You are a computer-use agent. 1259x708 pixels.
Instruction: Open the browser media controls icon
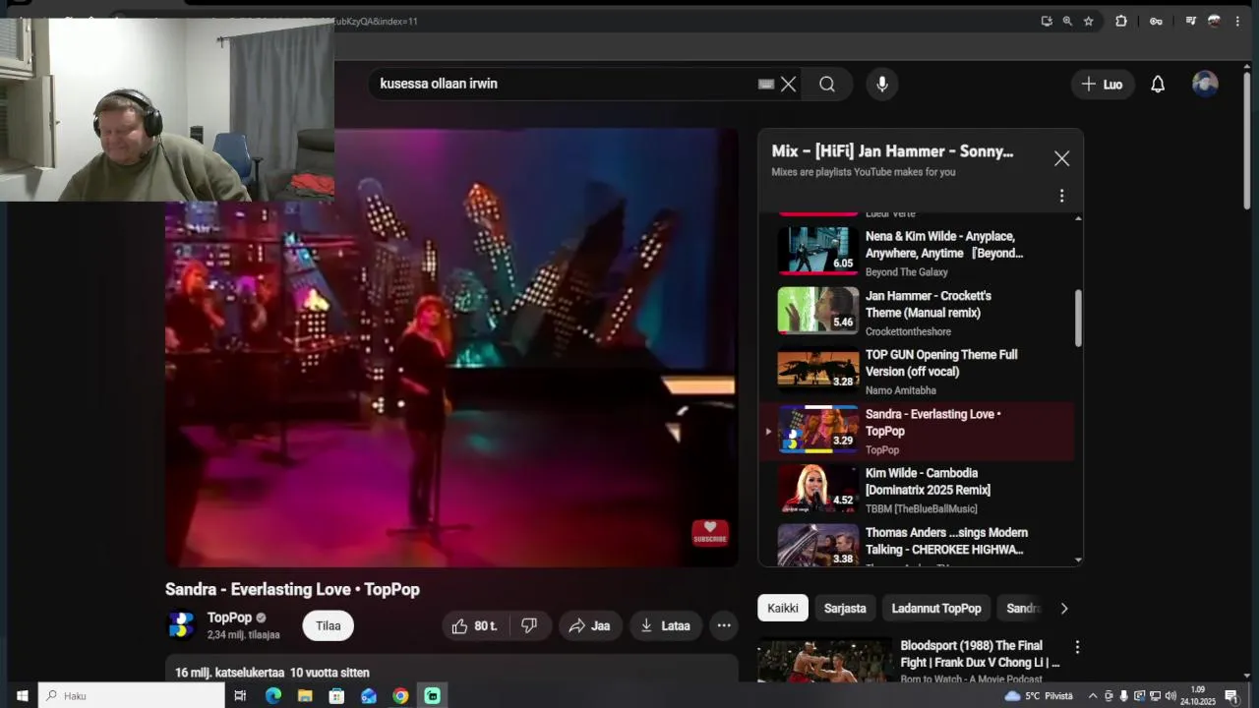point(1190,21)
